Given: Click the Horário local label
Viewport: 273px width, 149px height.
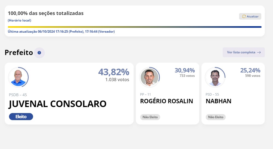Looking at the screenshot, I should [x=19, y=20].
